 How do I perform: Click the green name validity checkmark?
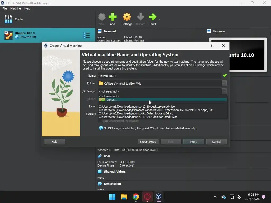(x=225, y=75)
